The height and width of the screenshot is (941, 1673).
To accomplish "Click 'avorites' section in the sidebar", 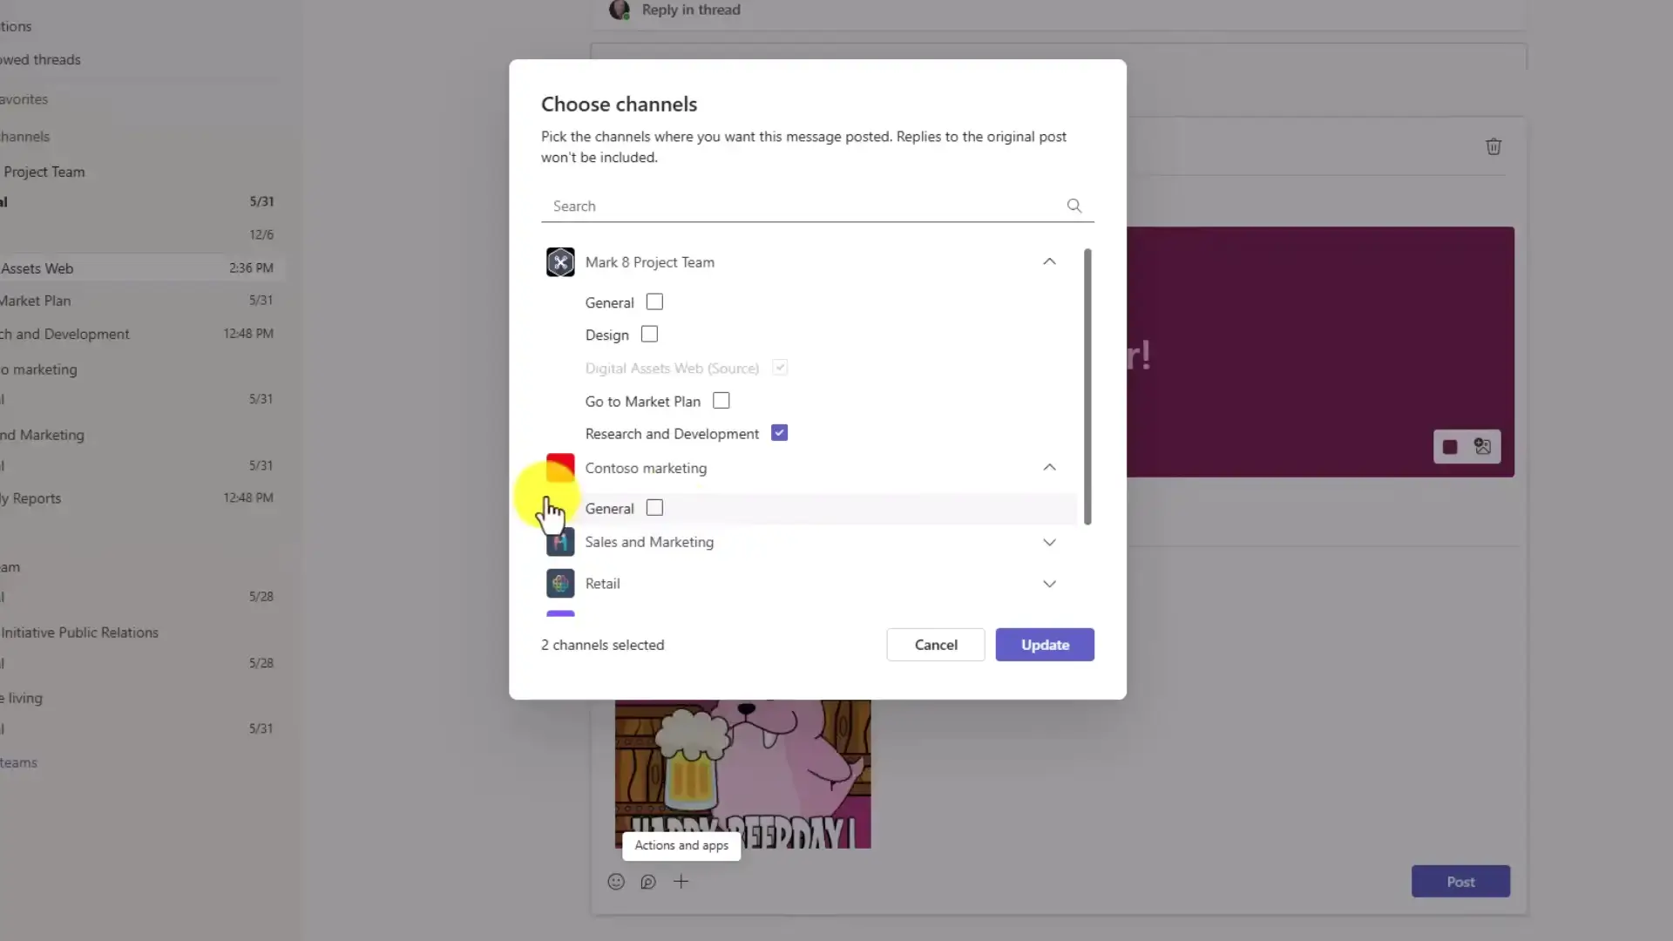I will [24, 99].
